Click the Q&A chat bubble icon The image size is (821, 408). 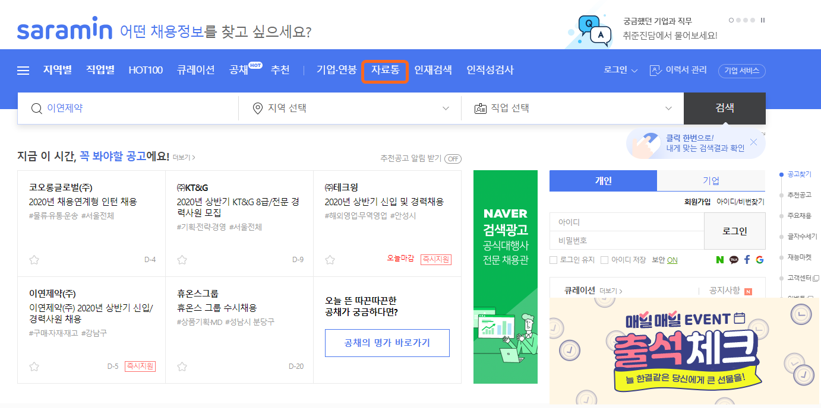(x=593, y=31)
